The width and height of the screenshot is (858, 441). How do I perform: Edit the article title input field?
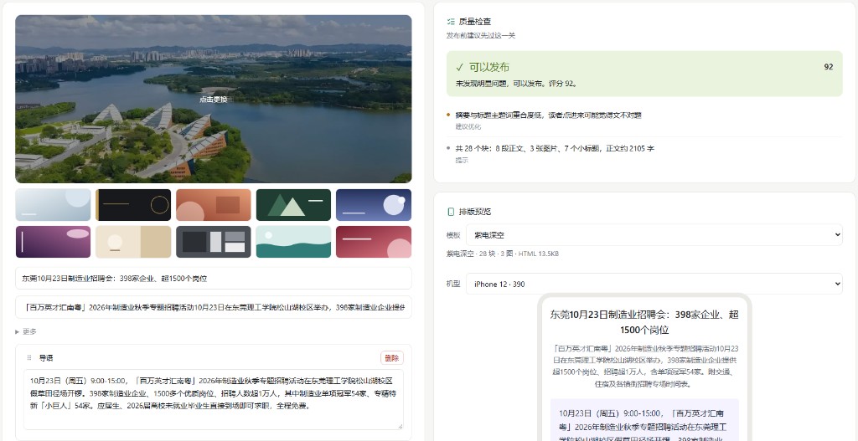214,278
